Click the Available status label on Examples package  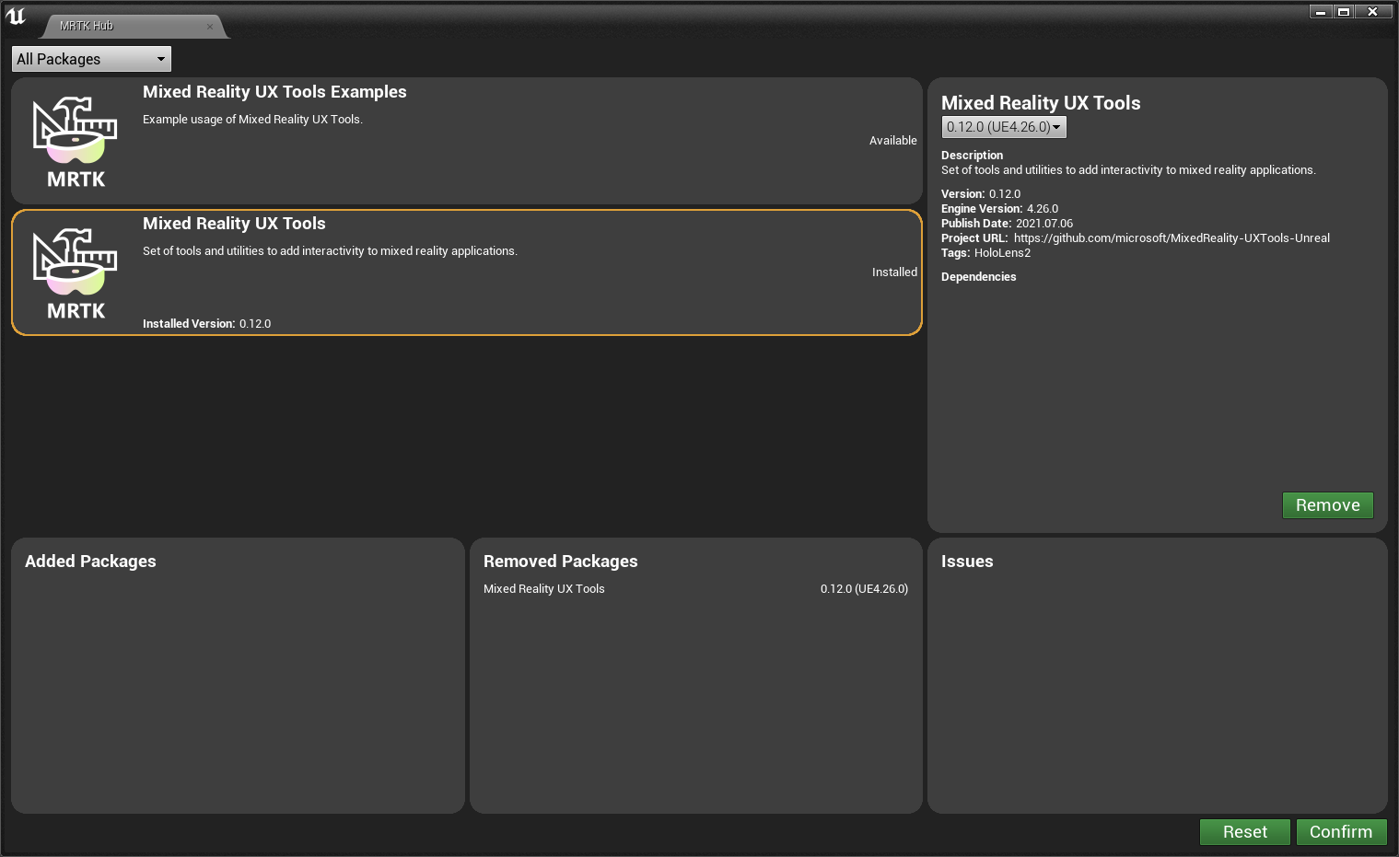pos(892,140)
